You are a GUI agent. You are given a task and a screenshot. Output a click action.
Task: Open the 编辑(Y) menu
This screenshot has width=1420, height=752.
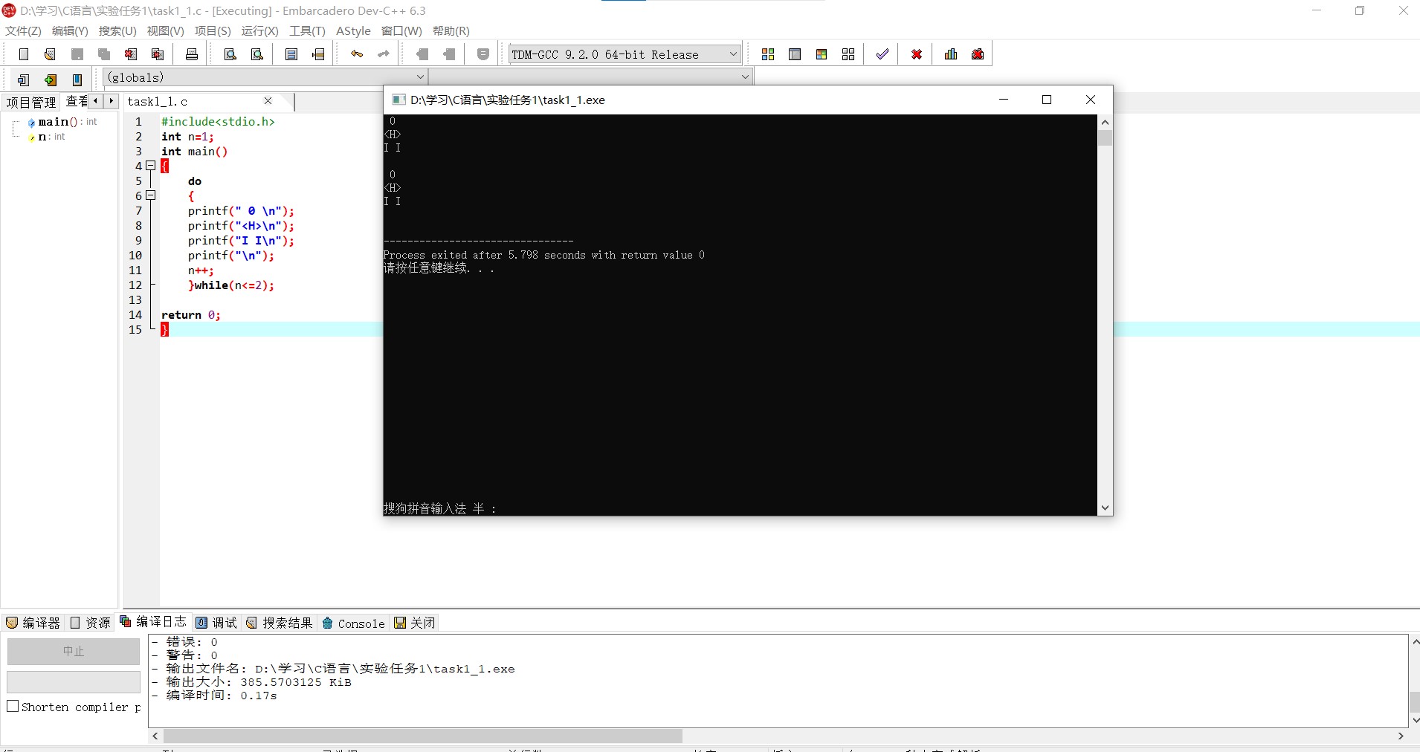[x=70, y=31]
